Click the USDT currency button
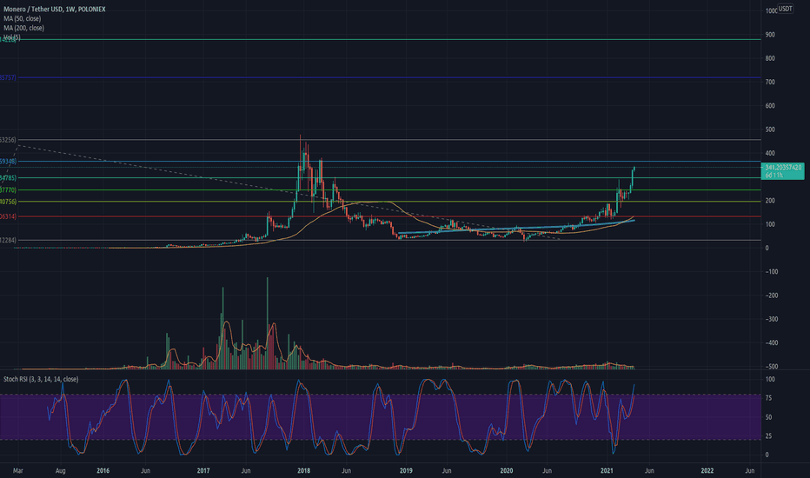 pyautogui.click(x=785, y=9)
